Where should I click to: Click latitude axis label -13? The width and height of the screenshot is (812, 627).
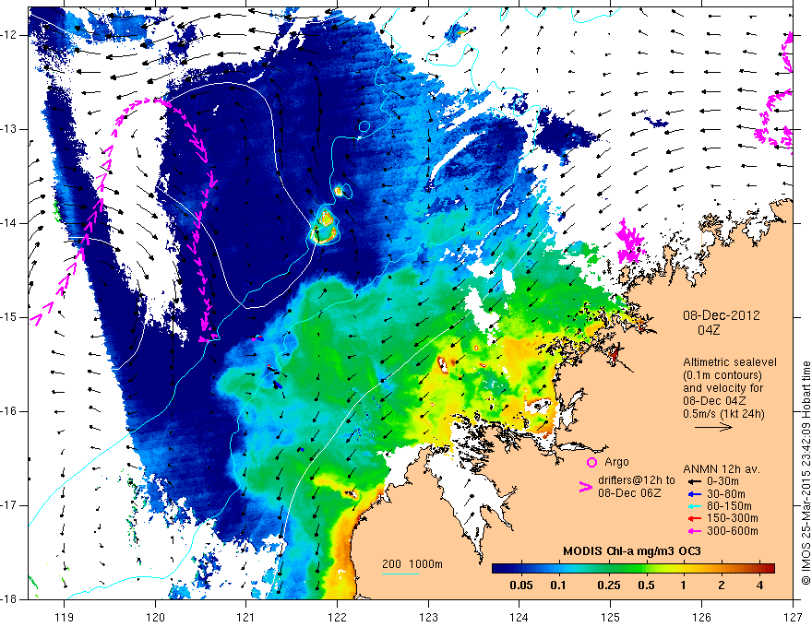[10, 129]
